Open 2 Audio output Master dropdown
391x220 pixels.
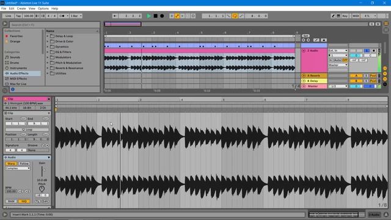pyautogui.click(x=338, y=65)
